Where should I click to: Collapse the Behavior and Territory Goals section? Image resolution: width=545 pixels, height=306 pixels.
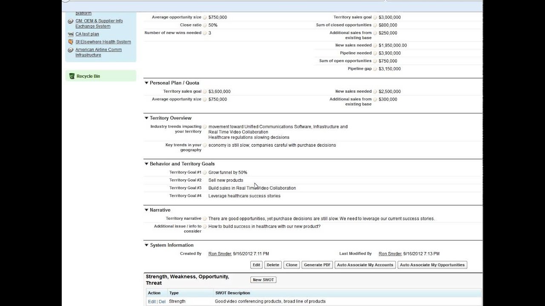coord(146,164)
